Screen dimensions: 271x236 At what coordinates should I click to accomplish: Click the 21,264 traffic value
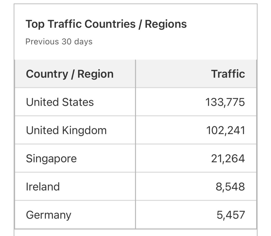228,159
